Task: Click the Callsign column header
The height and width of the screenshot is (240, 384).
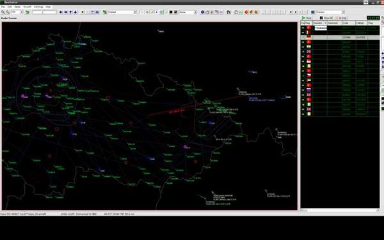Action: (x=360, y=23)
